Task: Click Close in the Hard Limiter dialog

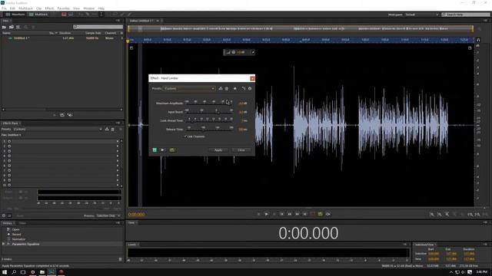Action: point(241,150)
